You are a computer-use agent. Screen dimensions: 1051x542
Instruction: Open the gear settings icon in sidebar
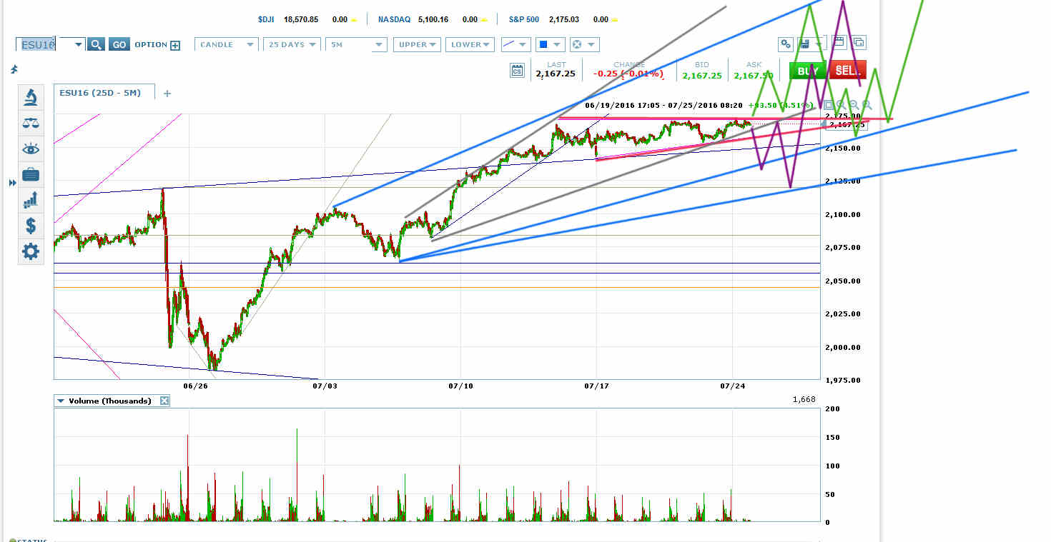(x=31, y=251)
